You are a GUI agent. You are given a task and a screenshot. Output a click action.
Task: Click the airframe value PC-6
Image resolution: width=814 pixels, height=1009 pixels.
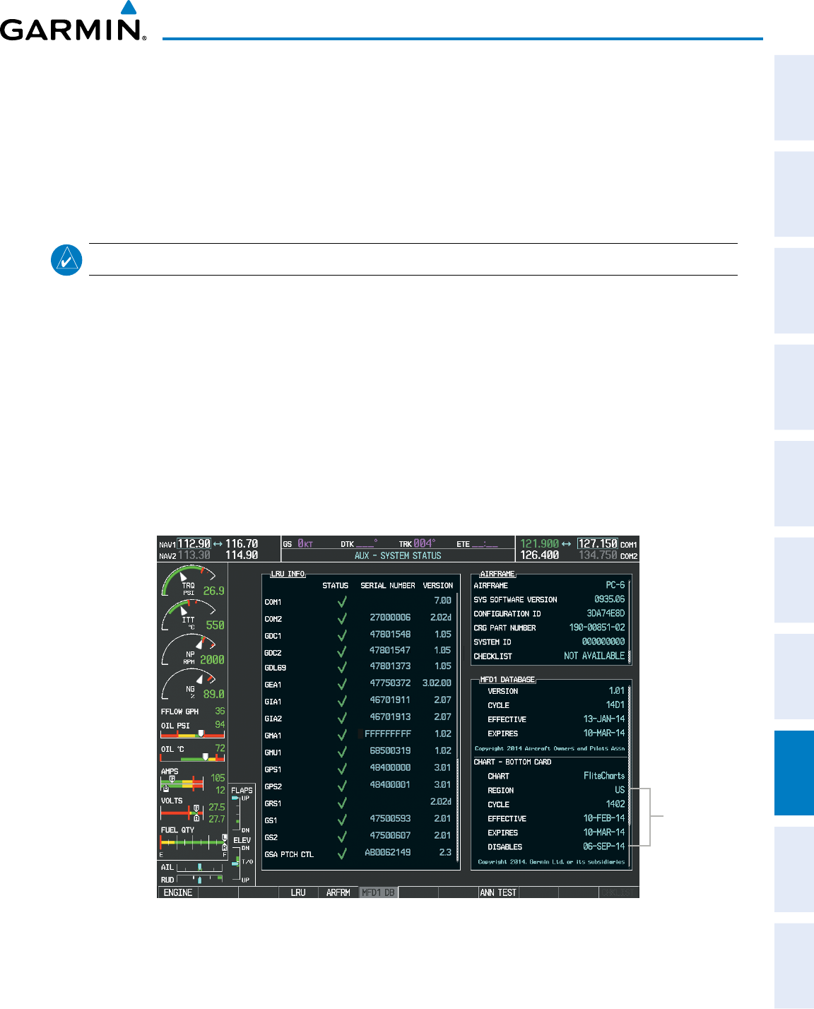(x=615, y=585)
